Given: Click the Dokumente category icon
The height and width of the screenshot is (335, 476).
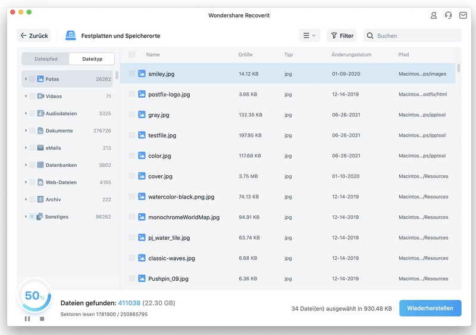Looking at the screenshot, I should 40,131.
